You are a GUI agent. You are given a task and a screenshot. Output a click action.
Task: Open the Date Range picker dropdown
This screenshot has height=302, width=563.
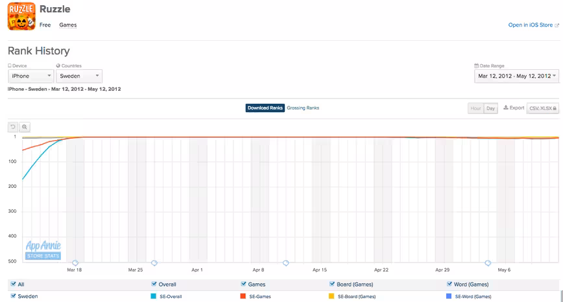516,76
